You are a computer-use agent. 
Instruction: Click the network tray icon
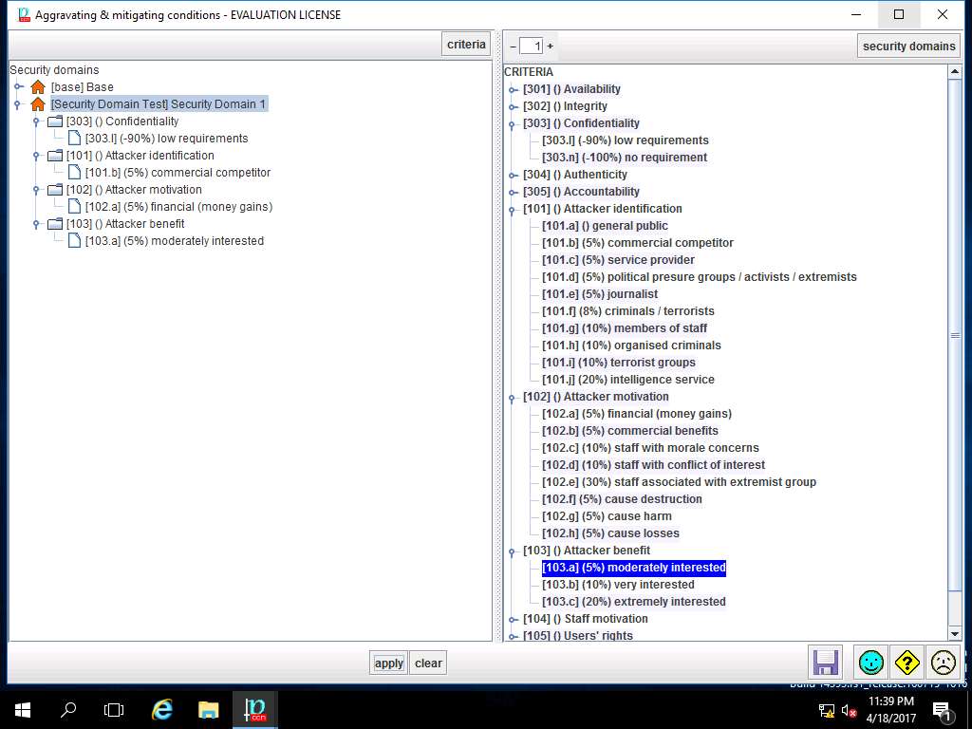827,711
